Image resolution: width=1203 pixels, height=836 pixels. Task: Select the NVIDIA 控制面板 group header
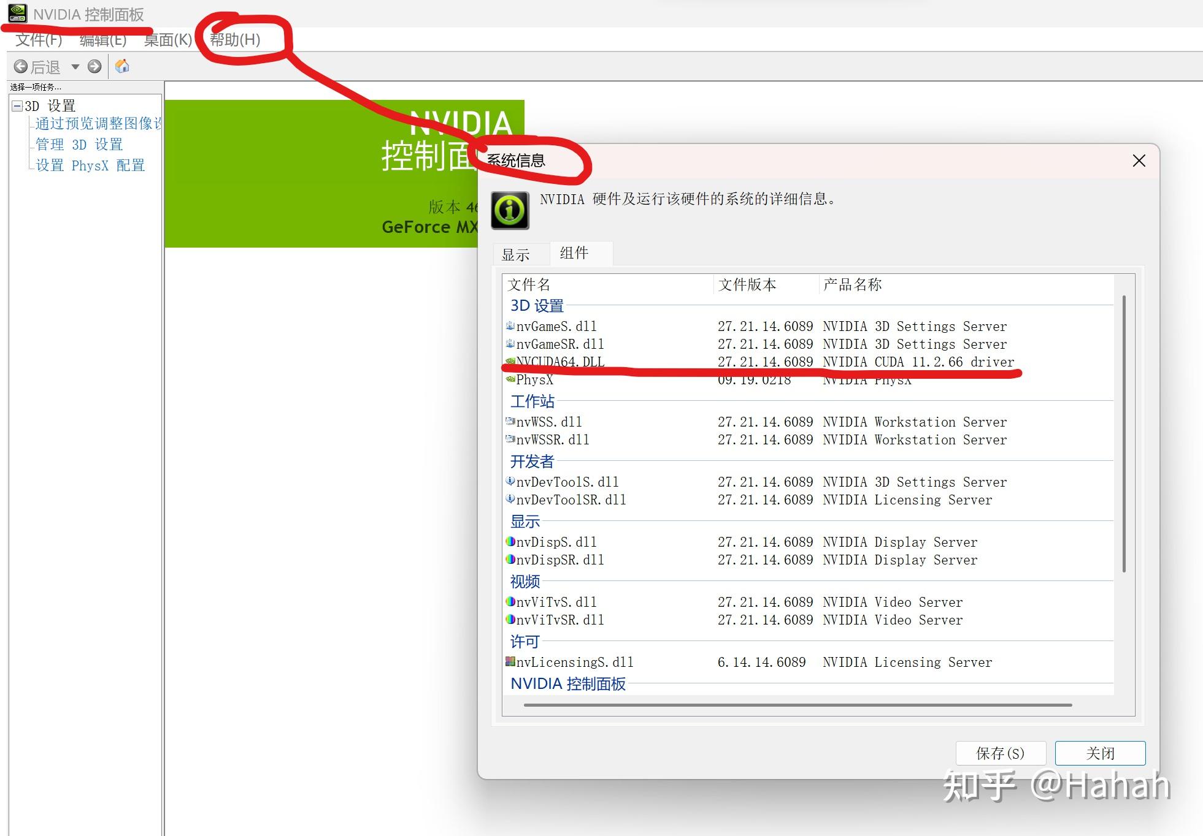coord(568,684)
